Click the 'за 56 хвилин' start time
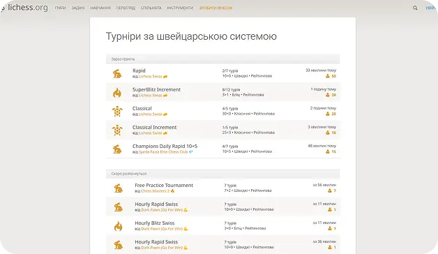 tap(324, 185)
